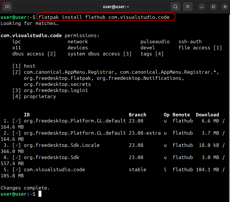230x202 pixels.
Task: Maximize the terminal window
Action: (213, 6)
